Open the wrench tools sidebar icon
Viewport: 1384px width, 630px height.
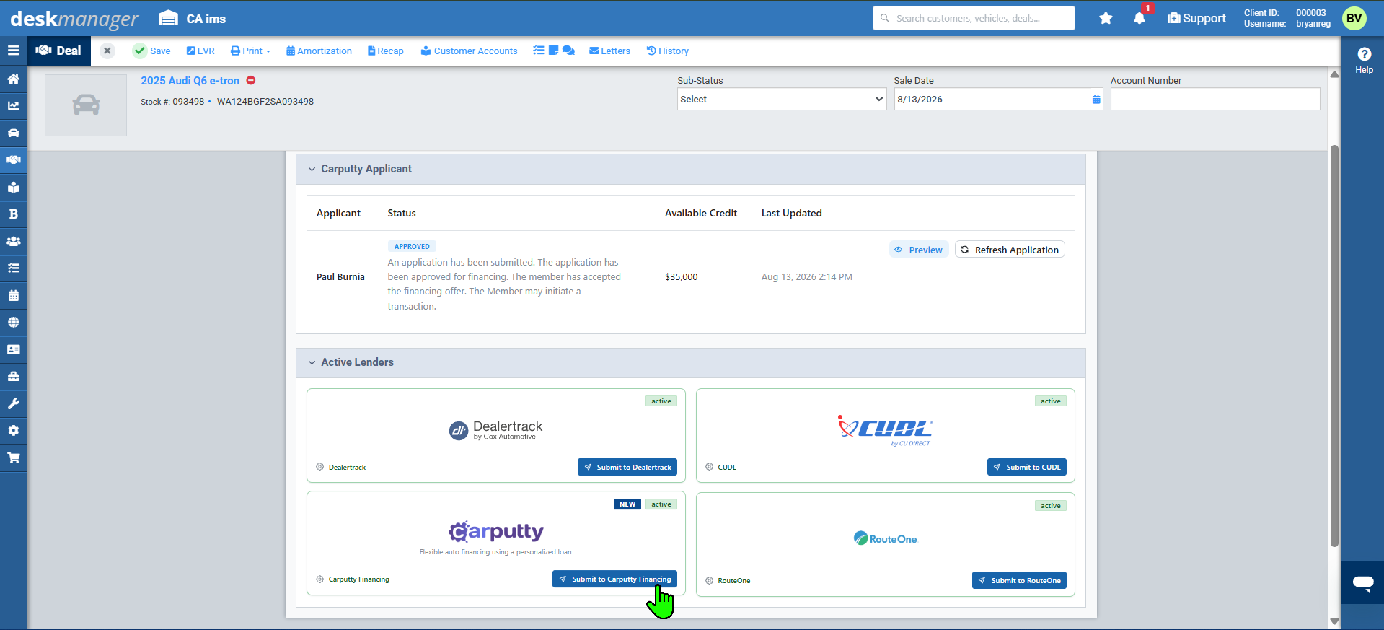pyautogui.click(x=13, y=403)
